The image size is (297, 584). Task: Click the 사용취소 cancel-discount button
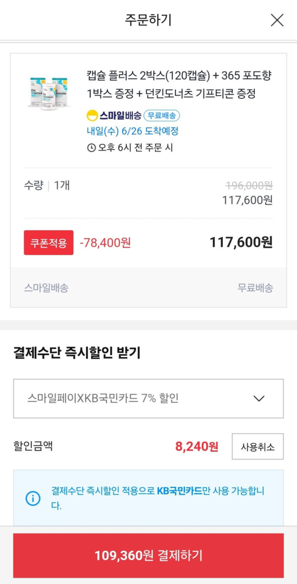[x=257, y=446]
